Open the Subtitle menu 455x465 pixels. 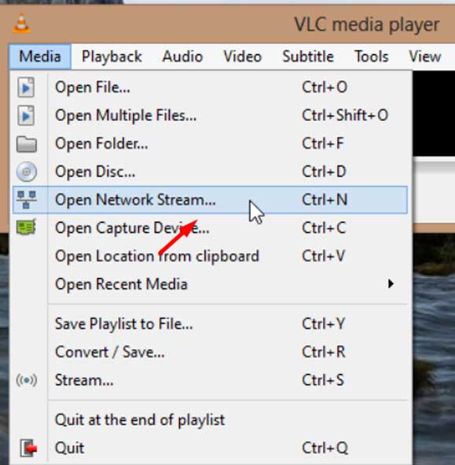coord(308,57)
